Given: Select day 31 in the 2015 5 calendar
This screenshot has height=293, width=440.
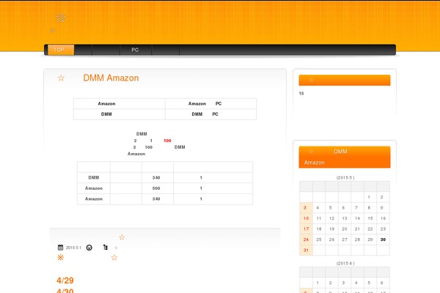Looking at the screenshot, I should click(x=306, y=250).
